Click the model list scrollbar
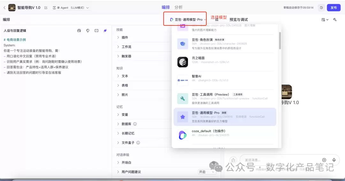Image resolution: width=345 pixels, height=181 pixels. coord(280,40)
